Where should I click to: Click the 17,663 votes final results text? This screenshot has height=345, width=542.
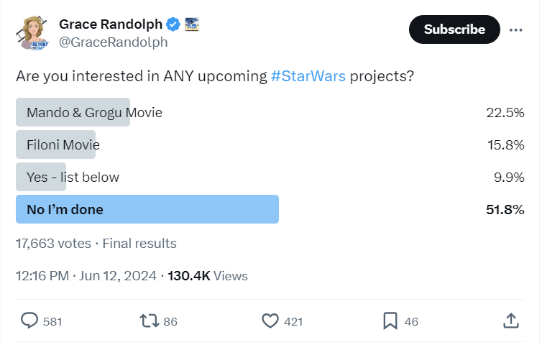click(x=96, y=243)
